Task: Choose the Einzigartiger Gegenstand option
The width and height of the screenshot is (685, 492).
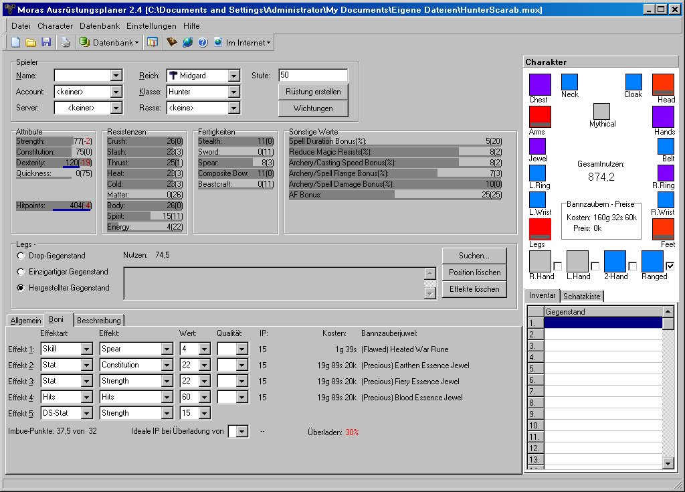Action: pos(21,272)
